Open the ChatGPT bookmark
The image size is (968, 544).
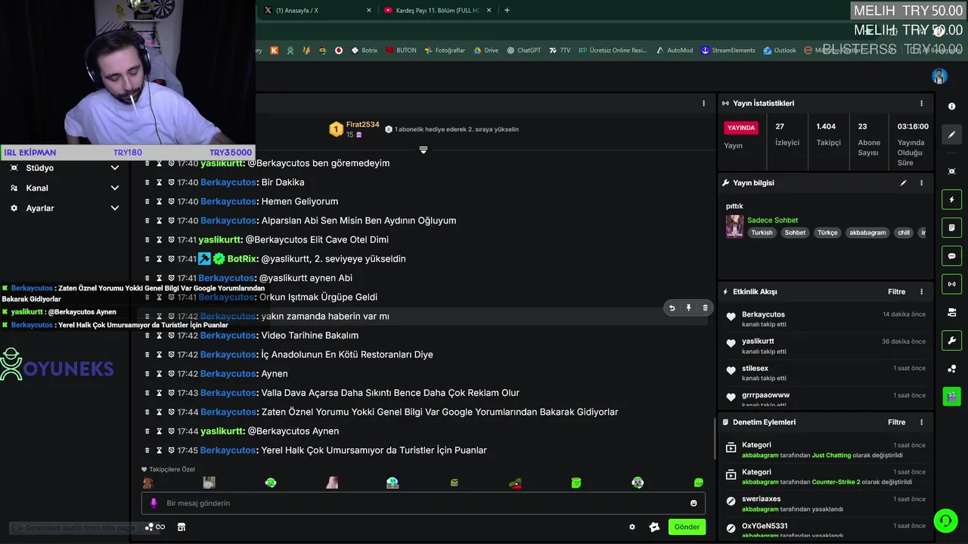[523, 51]
